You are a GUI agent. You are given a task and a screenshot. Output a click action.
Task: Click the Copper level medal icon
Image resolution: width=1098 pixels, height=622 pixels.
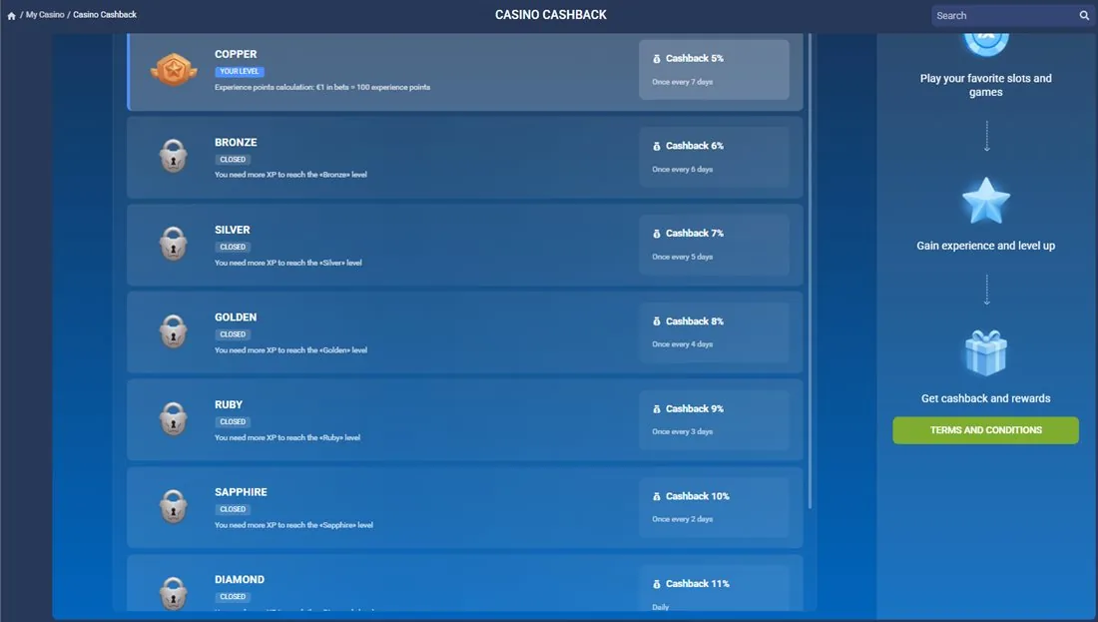(x=174, y=69)
